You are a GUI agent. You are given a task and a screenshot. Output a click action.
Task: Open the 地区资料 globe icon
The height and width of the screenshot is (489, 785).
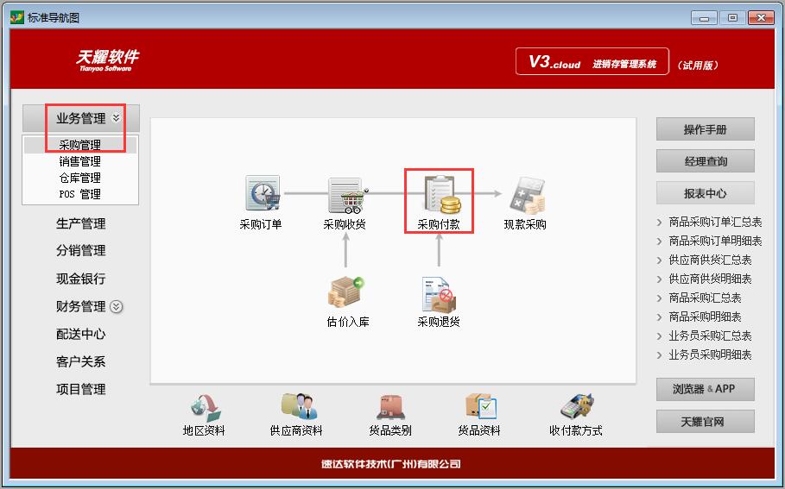point(206,408)
